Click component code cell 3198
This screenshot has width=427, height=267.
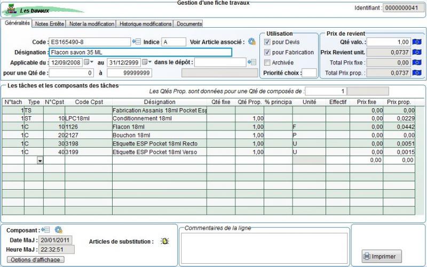[89, 143]
